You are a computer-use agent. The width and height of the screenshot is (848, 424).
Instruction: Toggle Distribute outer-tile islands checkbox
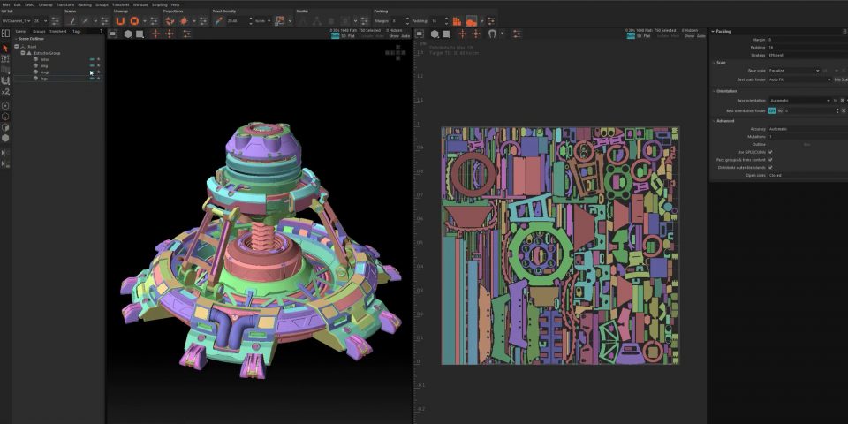770,167
